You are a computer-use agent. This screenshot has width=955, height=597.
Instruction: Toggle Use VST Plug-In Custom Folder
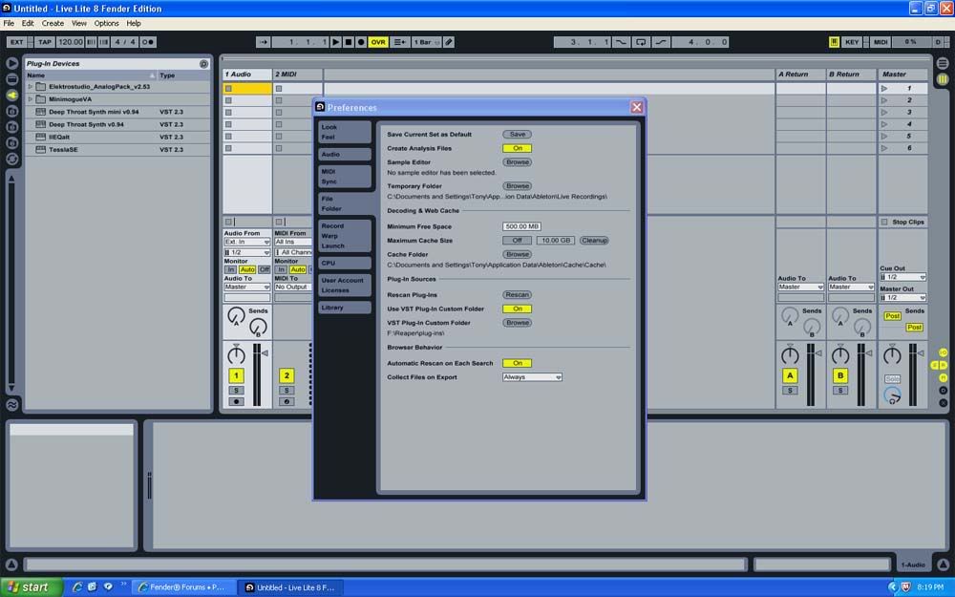517,309
